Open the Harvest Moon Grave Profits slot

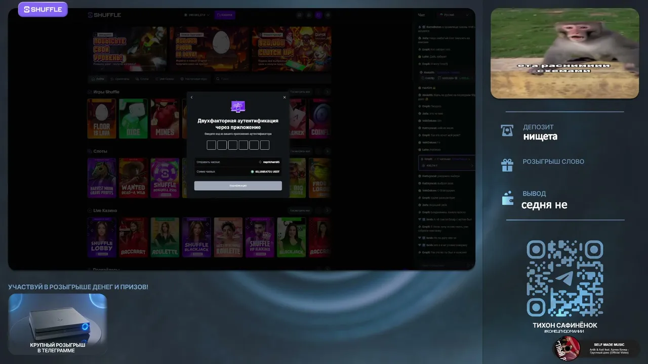[102, 177]
